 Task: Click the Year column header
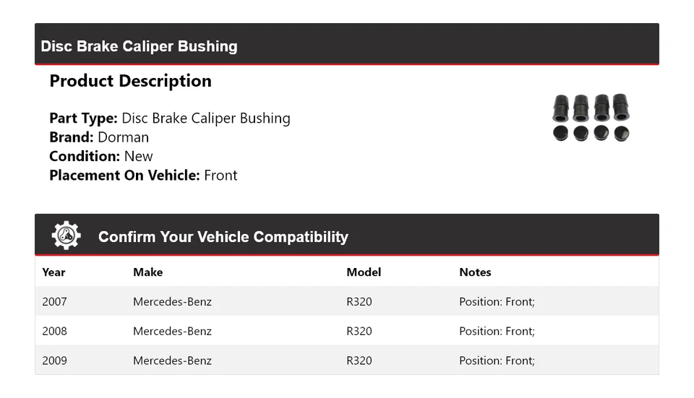click(53, 272)
